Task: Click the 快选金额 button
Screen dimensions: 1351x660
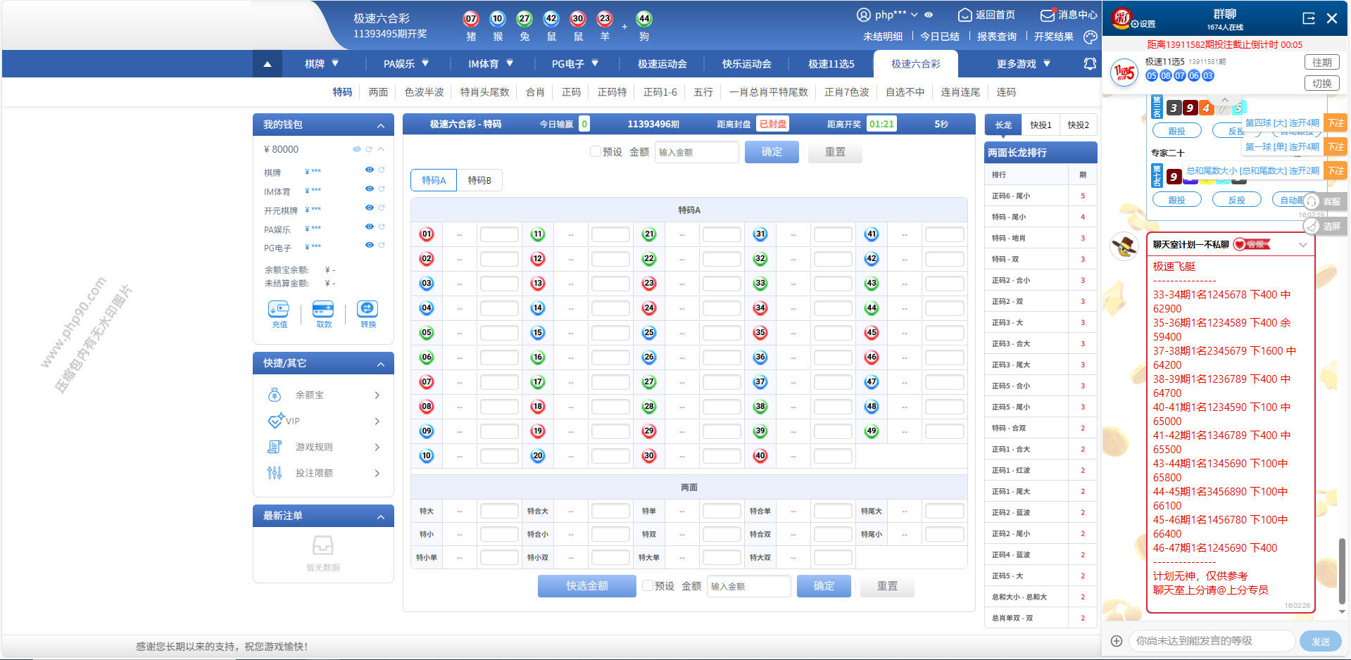Action: pos(586,586)
